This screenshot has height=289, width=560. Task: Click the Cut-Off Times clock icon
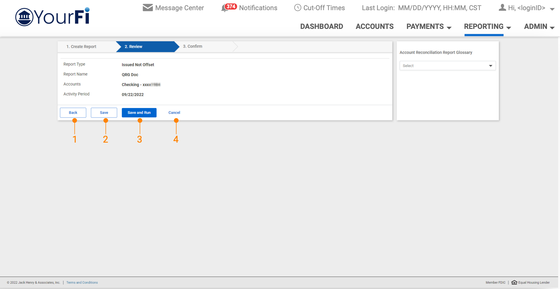point(297,8)
